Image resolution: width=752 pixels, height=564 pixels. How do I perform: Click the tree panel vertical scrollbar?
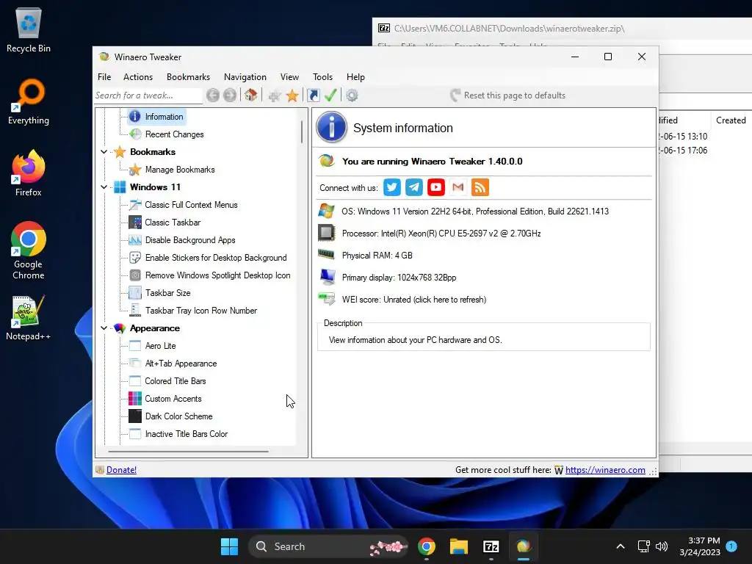point(302,132)
